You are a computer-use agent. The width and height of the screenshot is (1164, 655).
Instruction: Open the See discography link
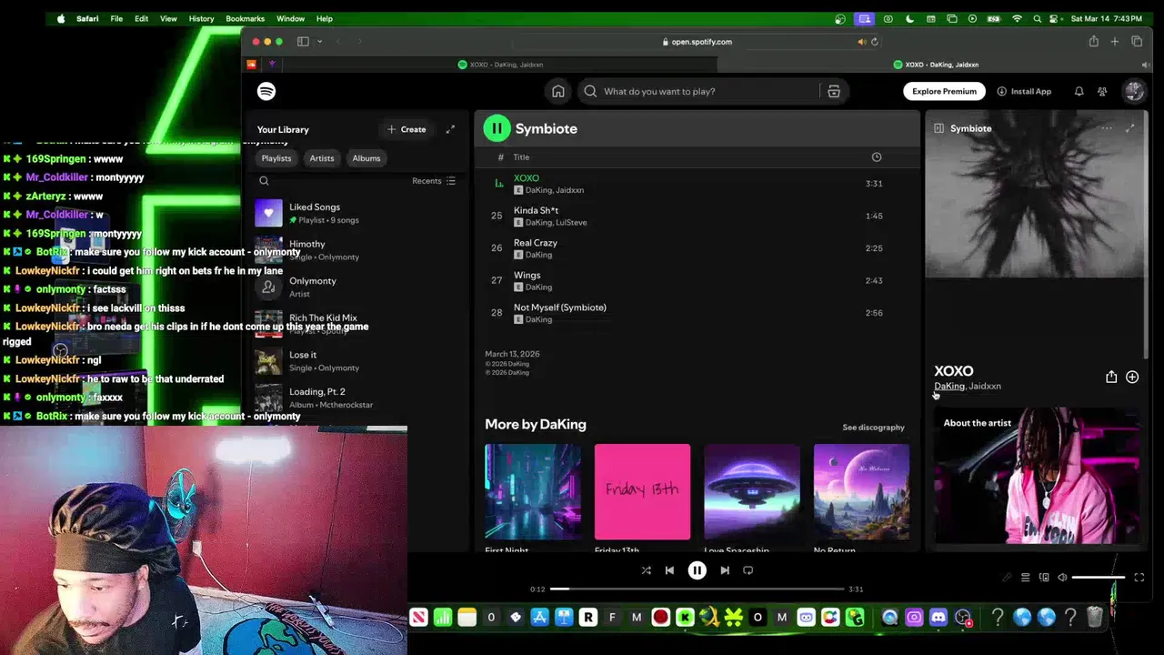(x=873, y=428)
